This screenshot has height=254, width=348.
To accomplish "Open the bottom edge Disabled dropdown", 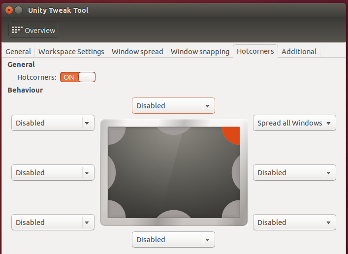I will pyautogui.click(x=173, y=240).
